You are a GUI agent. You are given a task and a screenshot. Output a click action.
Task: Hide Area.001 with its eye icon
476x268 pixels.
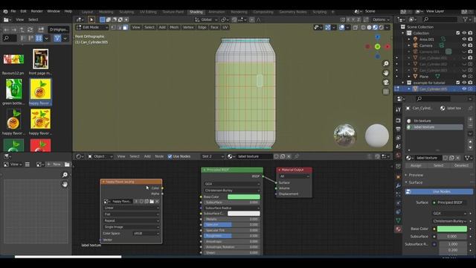point(464,39)
